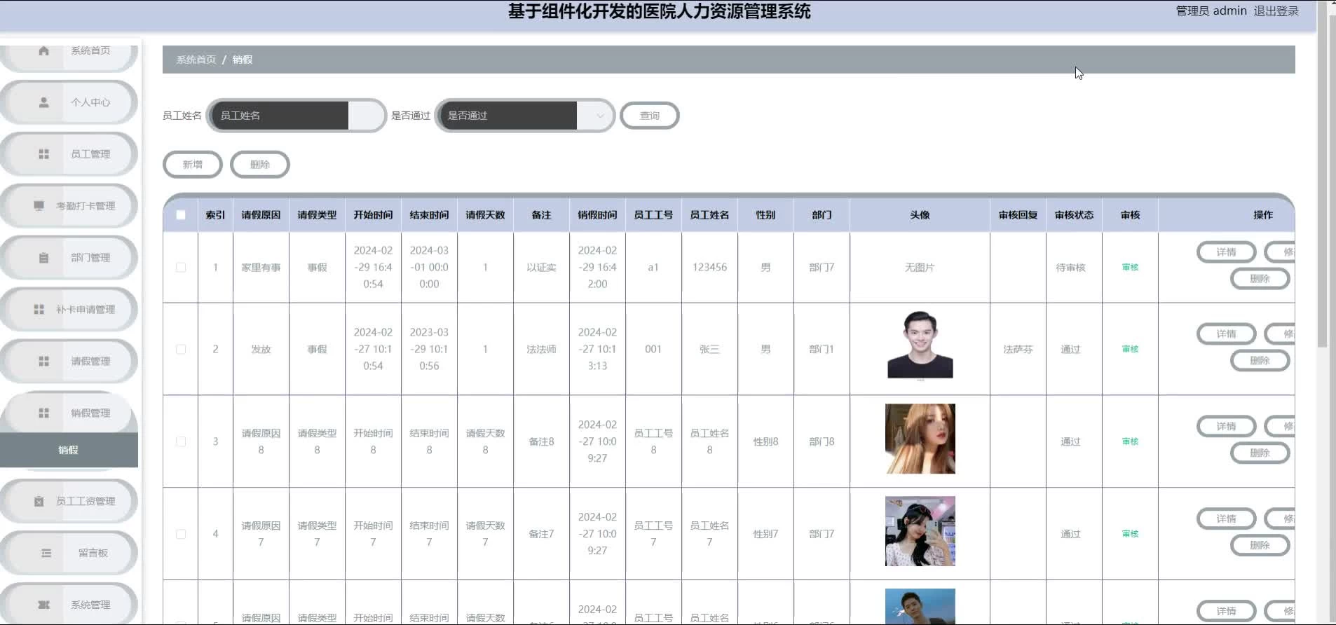Click 删除 in the row with 备注7

tap(1260, 546)
